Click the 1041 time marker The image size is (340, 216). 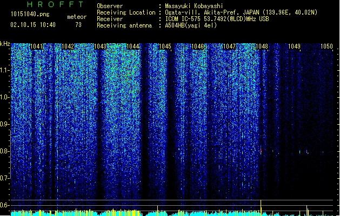click(x=36, y=46)
